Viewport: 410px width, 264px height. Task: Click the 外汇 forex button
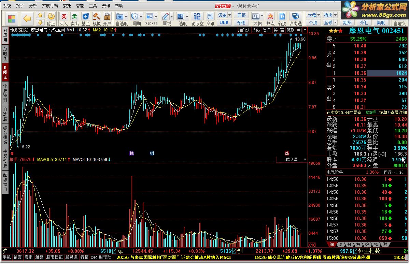[364, 23]
